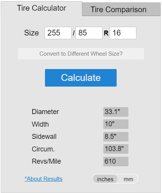Click the aspect ratio field showing 85
The width and height of the screenshot is (162, 193).
point(89,33)
